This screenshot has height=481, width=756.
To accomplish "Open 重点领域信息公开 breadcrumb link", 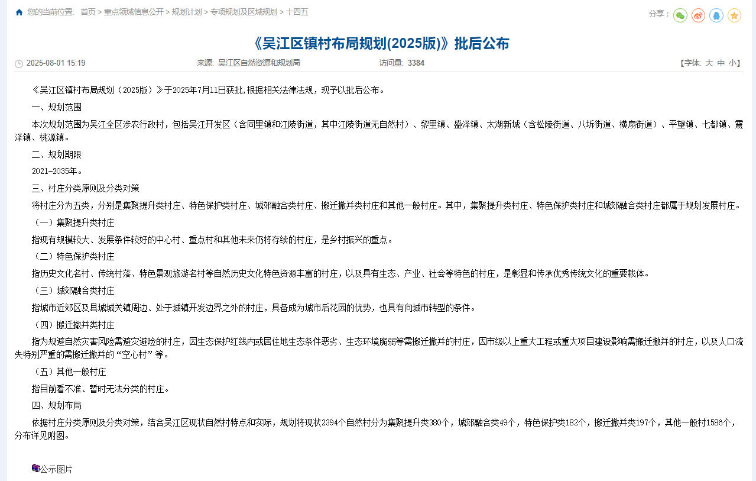I will [134, 12].
